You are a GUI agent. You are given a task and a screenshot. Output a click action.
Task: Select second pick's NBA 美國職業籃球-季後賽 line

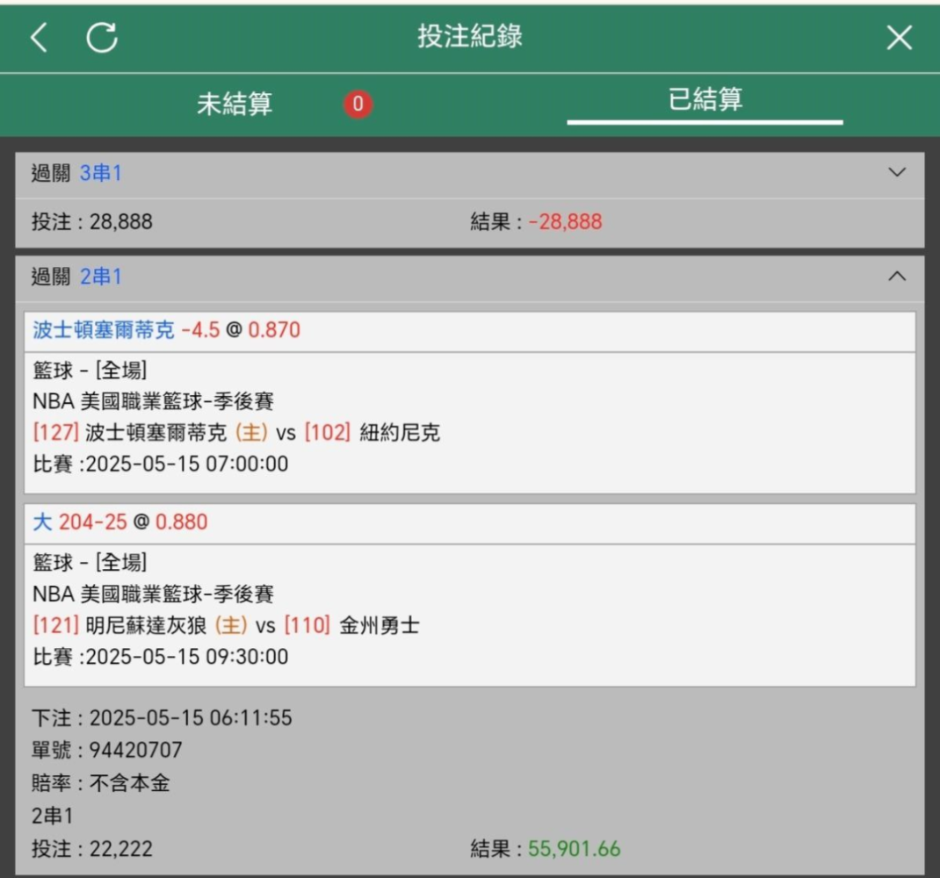154,594
